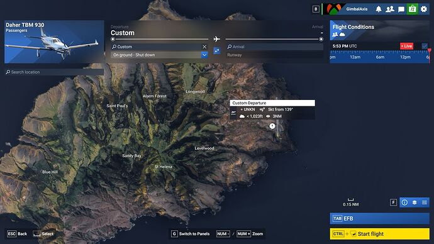Click the tooltip aircraft icon beside UNKN
Viewport: 434px width, 244px height.
(x=233, y=113)
